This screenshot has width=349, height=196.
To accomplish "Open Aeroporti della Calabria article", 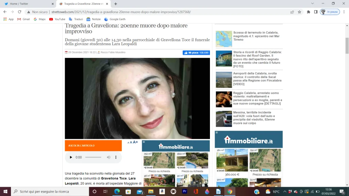I will pos(257,79).
